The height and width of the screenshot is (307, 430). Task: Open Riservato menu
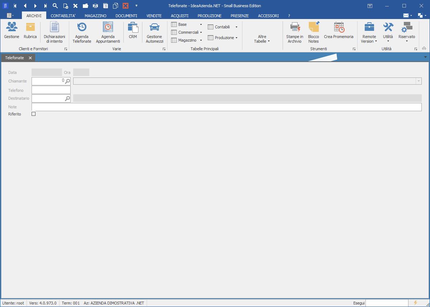click(x=407, y=32)
